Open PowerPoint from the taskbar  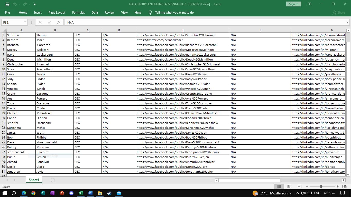[62, 193]
